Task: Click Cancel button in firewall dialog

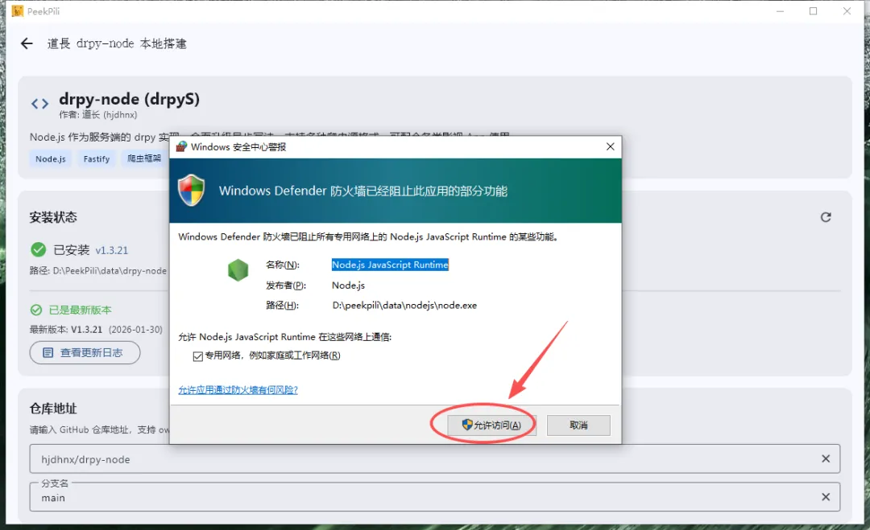Action: [x=578, y=425]
